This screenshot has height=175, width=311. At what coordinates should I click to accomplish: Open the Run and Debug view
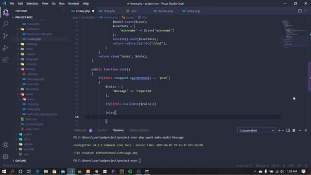coord(5,48)
